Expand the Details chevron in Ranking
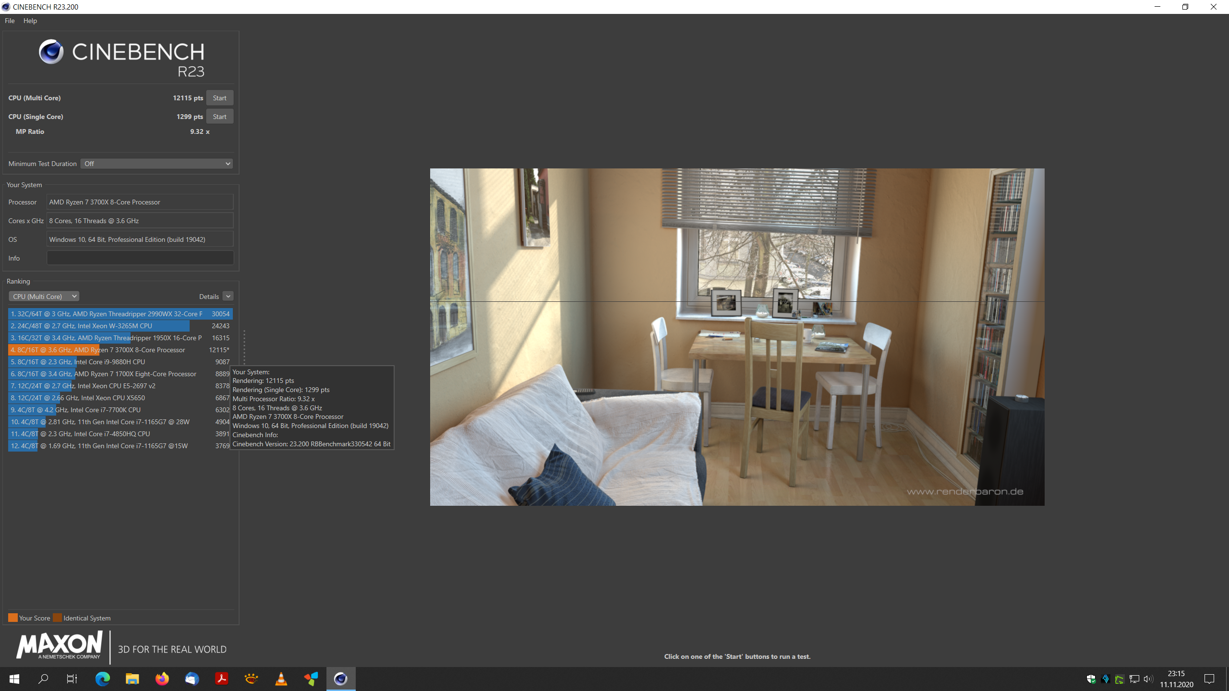Viewport: 1229px width, 691px height. [228, 297]
